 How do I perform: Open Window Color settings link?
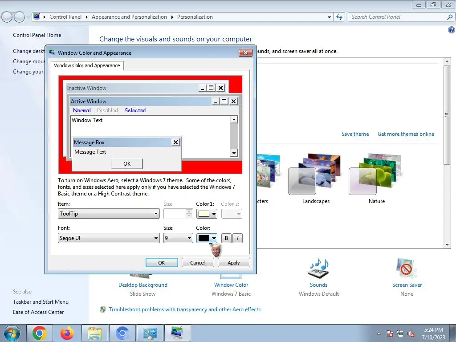(x=231, y=285)
